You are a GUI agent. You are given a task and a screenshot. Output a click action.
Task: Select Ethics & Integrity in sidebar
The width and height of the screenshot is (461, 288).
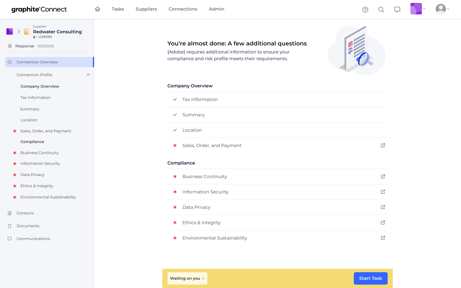[37, 186]
